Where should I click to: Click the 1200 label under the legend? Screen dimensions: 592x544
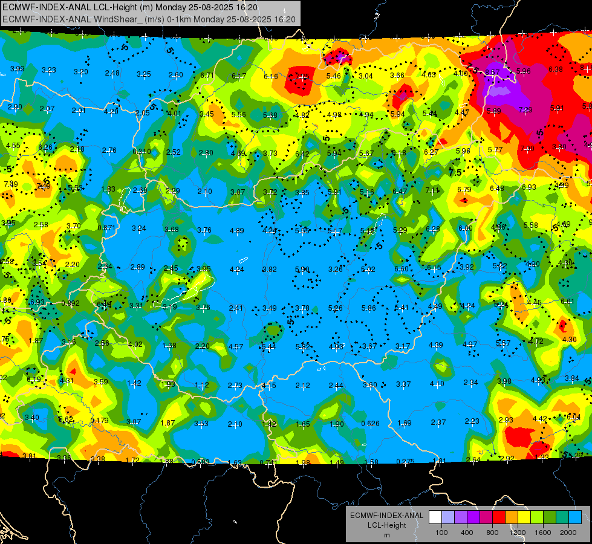tap(518, 533)
